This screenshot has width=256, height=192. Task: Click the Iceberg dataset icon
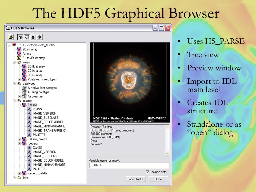point(24,143)
